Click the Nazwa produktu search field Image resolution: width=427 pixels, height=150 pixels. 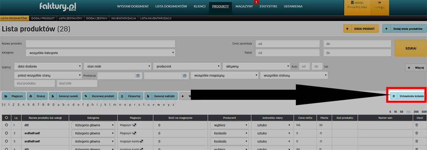pos(100,44)
